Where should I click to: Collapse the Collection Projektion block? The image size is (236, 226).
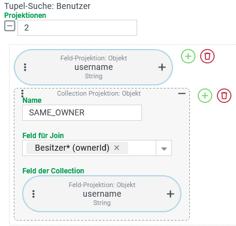[181, 93]
